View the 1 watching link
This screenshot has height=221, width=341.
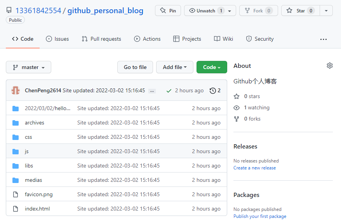257,107
